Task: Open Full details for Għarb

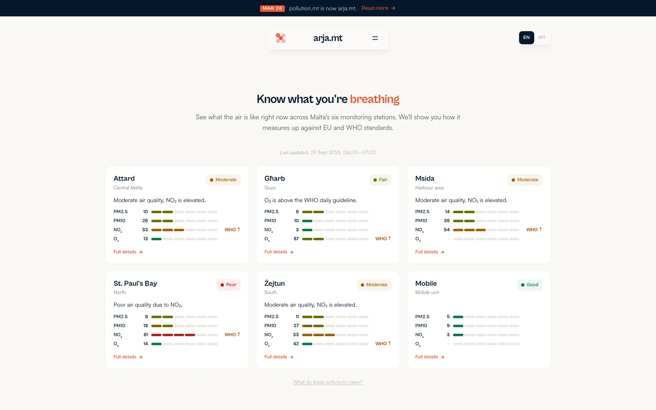Action: pyautogui.click(x=279, y=252)
